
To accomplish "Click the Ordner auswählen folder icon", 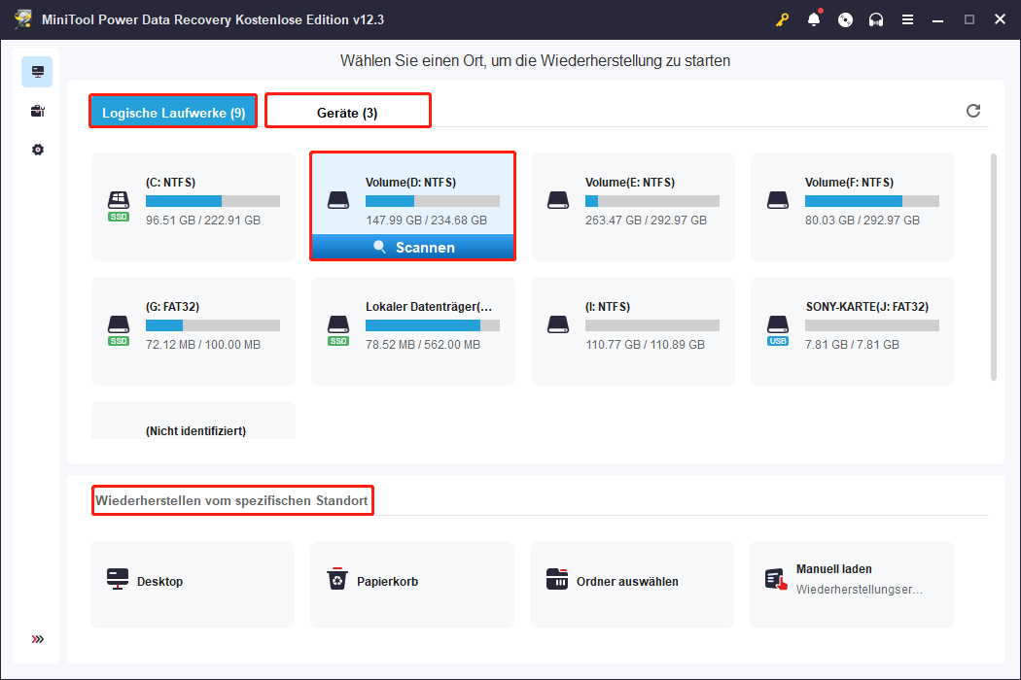I will (557, 579).
